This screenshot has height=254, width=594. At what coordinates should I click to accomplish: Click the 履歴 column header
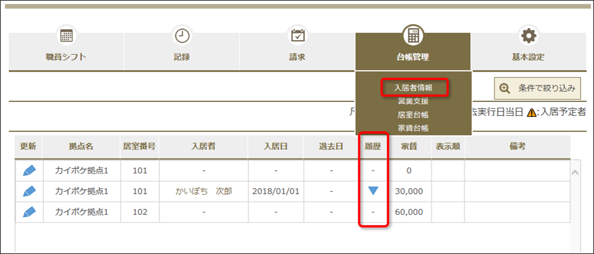click(x=373, y=147)
